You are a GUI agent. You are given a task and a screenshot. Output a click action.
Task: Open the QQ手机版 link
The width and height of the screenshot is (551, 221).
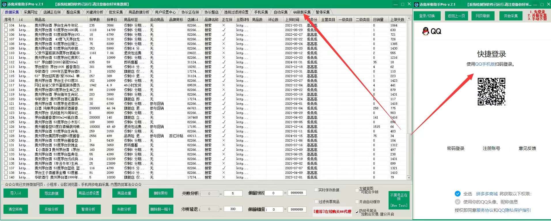coord(485,64)
